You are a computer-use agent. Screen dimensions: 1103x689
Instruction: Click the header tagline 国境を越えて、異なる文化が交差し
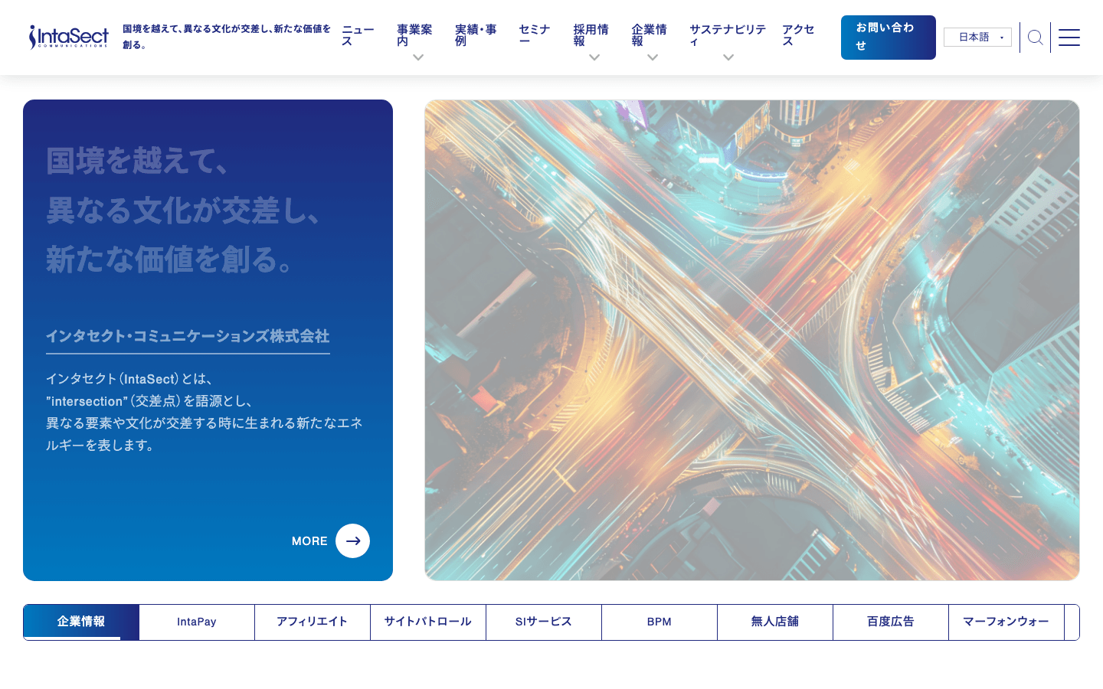227,36
